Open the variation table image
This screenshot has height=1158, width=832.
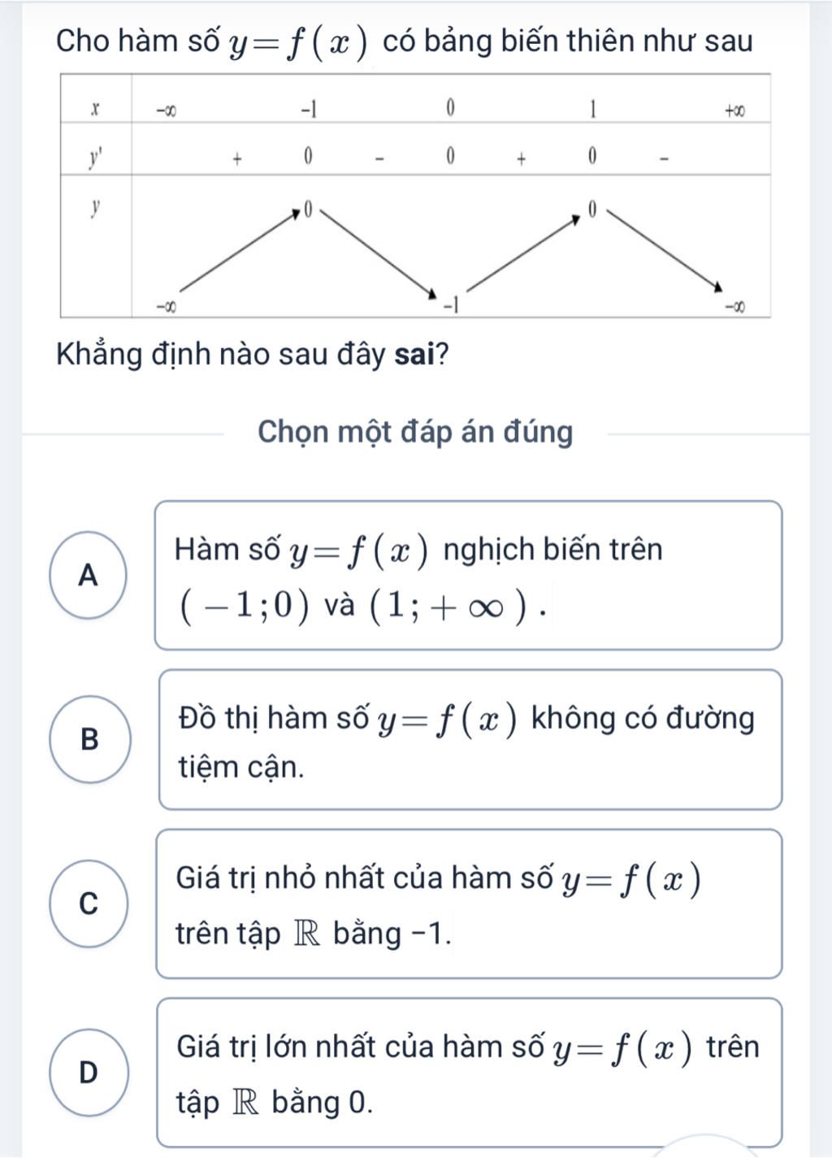(x=414, y=196)
